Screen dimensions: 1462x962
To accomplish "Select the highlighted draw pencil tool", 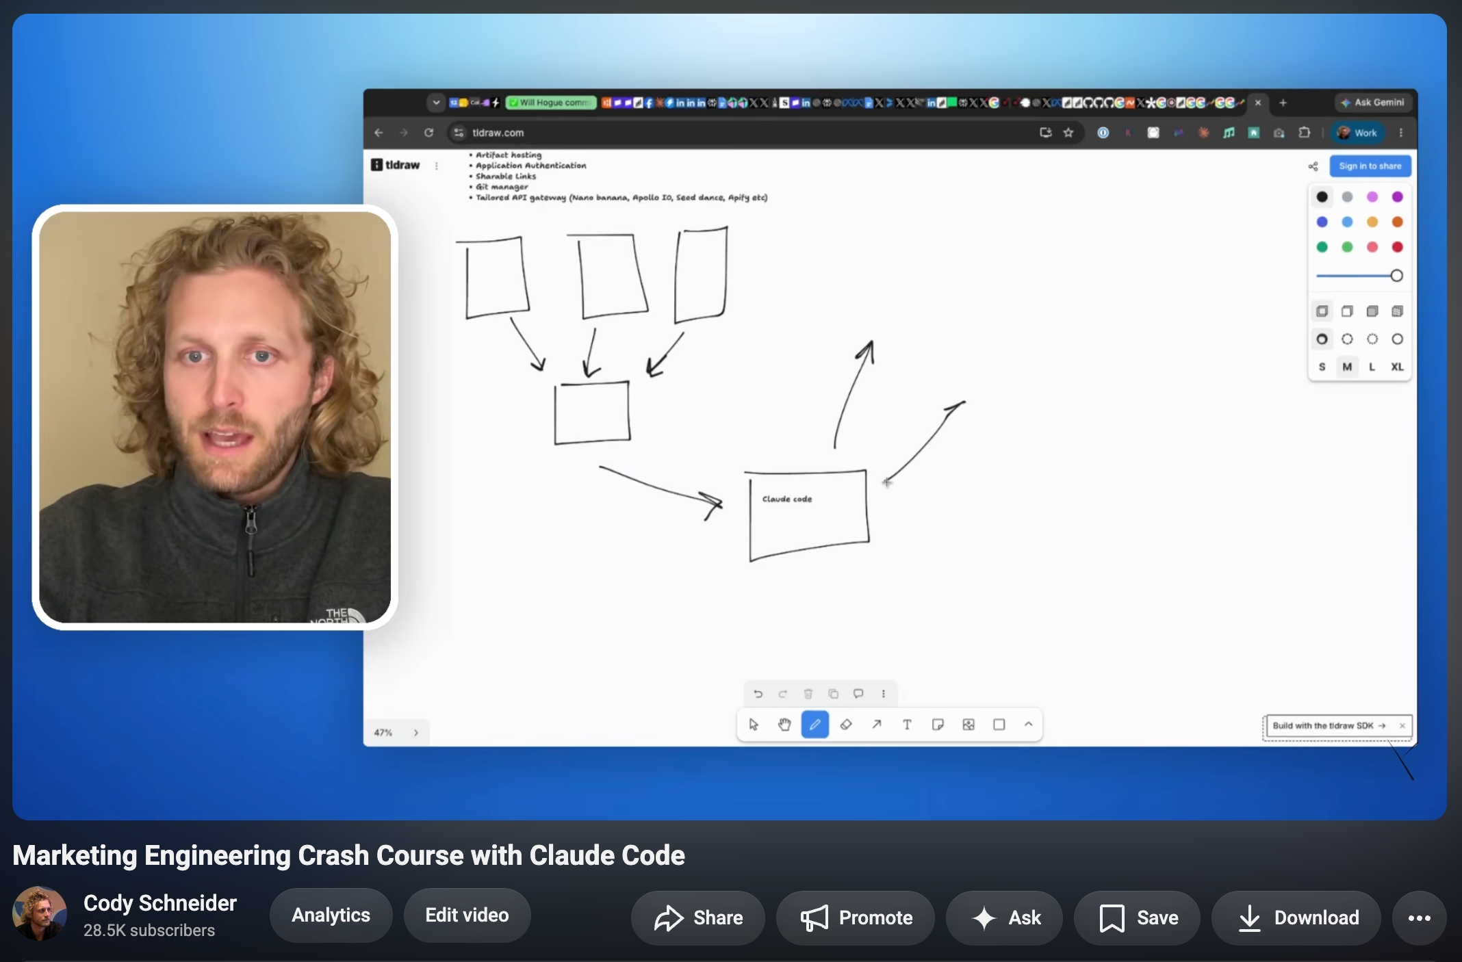I will 815,725.
